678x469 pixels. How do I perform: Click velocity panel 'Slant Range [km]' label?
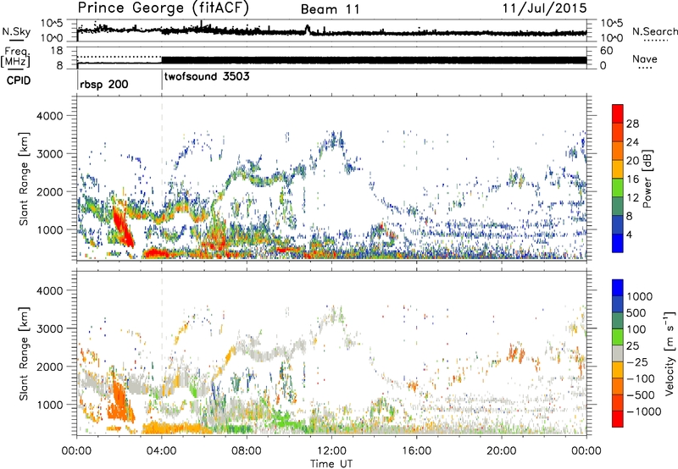[24, 353]
